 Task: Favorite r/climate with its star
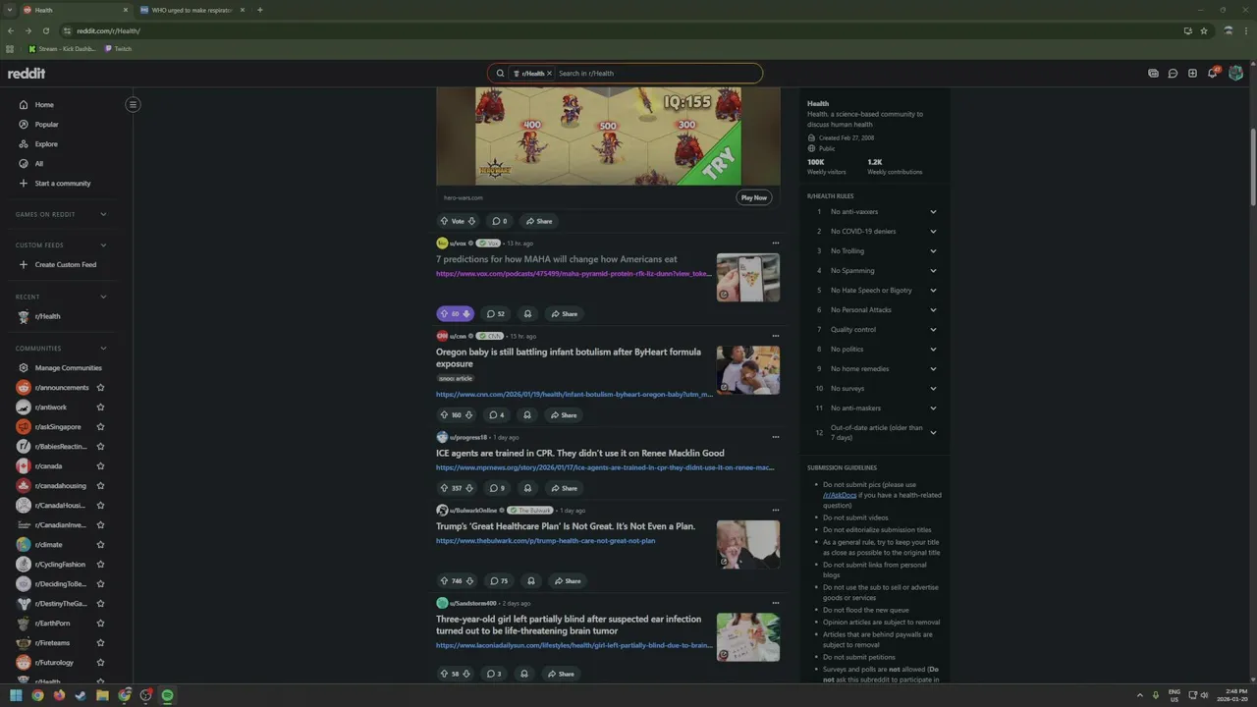click(100, 545)
